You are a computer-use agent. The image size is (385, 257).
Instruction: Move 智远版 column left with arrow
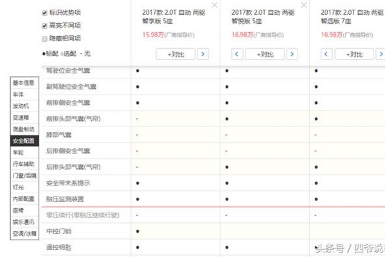pos(327,54)
